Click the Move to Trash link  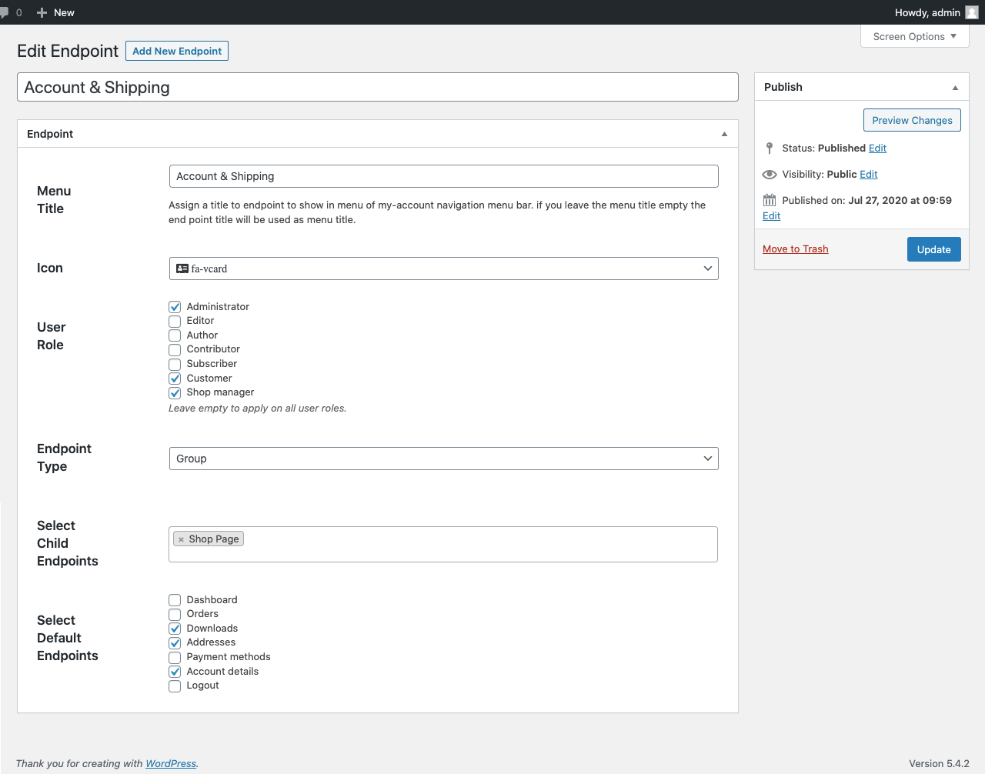(795, 249)
